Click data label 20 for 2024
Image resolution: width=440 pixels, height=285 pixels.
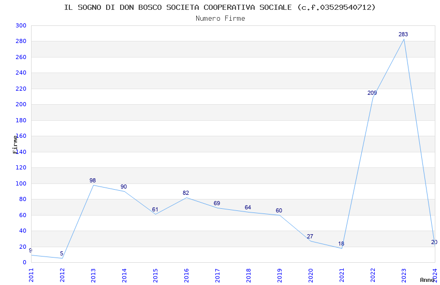click(x=434, y=242)
